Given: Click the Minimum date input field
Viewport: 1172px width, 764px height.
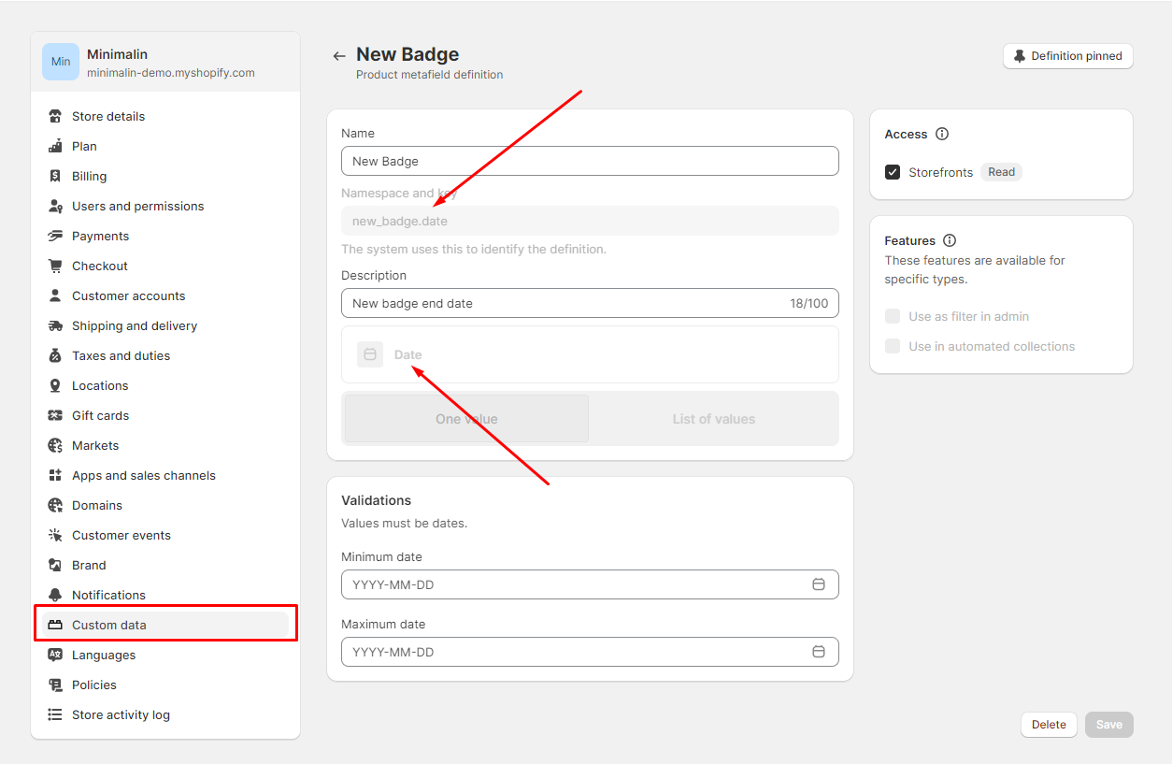Looking at the screenshot, I should point(590,584).
